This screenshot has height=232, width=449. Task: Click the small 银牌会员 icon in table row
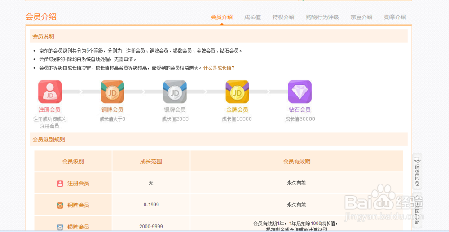(60, 227)
